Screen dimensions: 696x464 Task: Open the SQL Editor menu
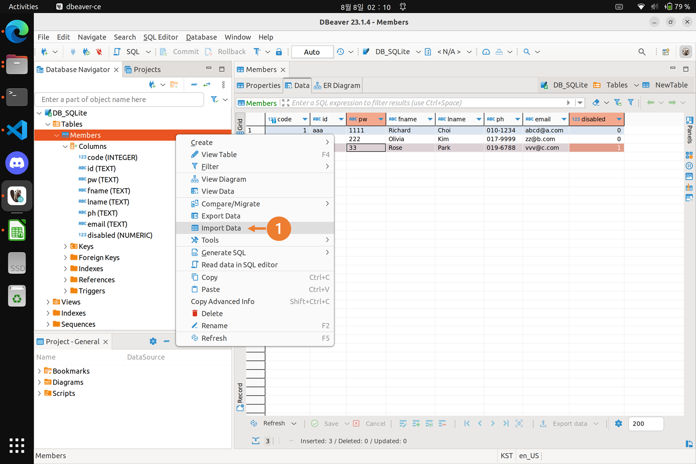click(160, 37)
